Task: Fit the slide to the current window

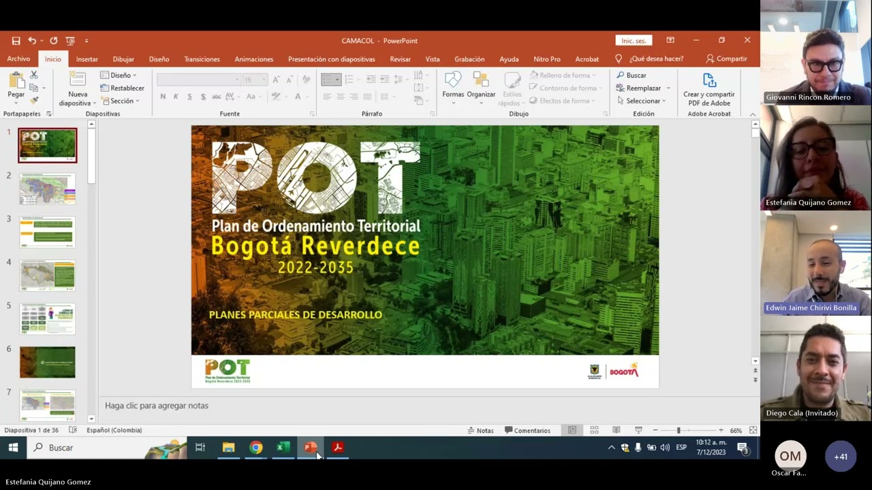Action: pyautogui.click(x=753, y=430)
